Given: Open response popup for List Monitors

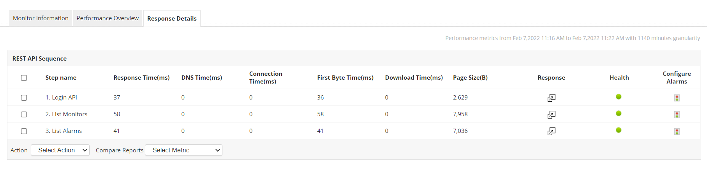Looking at the screenshot, I should point(551,115).
